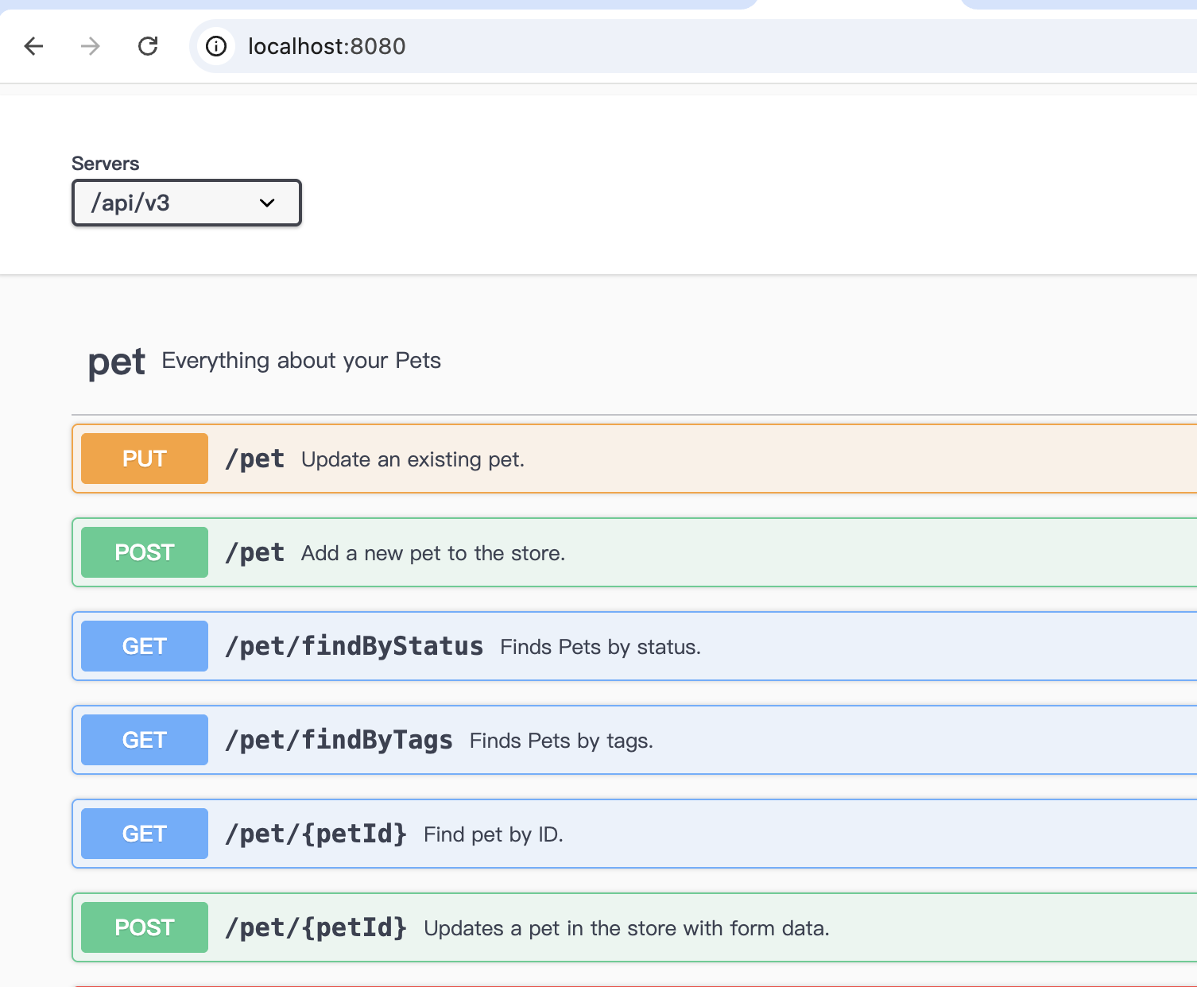Reload the current page

point(148,46)
